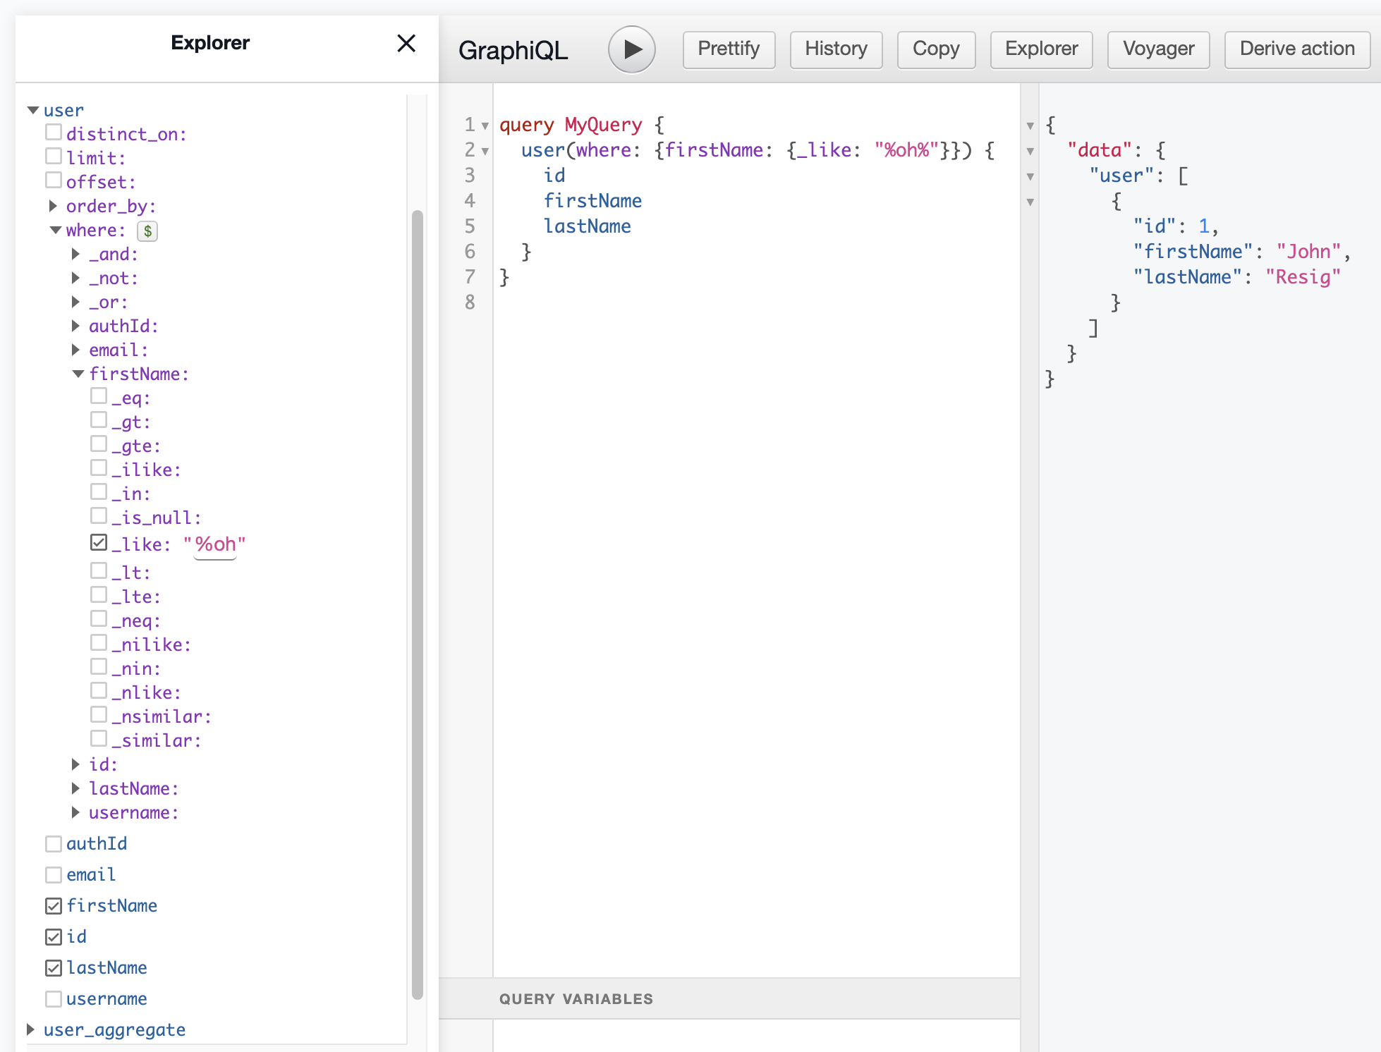Check the _is_null checkbox
Screen dimensions: 1381x1052
click(x=99, y=516)
